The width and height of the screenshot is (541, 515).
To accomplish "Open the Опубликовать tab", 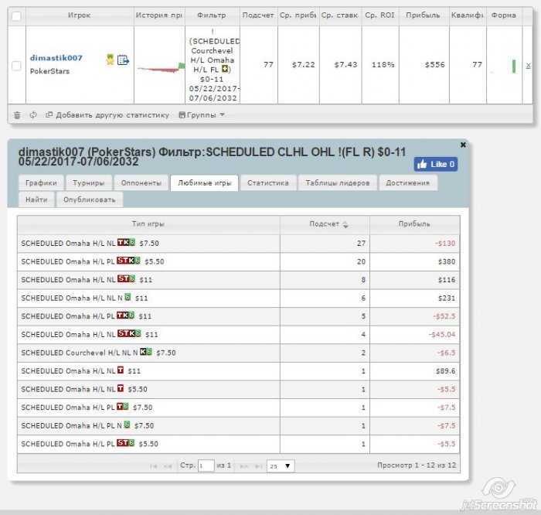I will (90, 200).
